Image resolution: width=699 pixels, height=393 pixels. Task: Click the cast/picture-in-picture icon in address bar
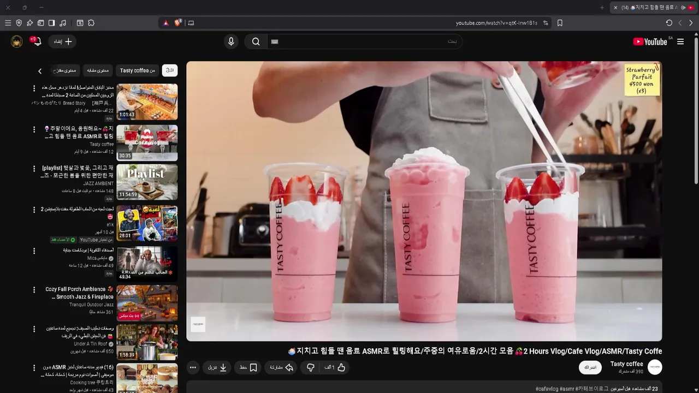[191, 23]
